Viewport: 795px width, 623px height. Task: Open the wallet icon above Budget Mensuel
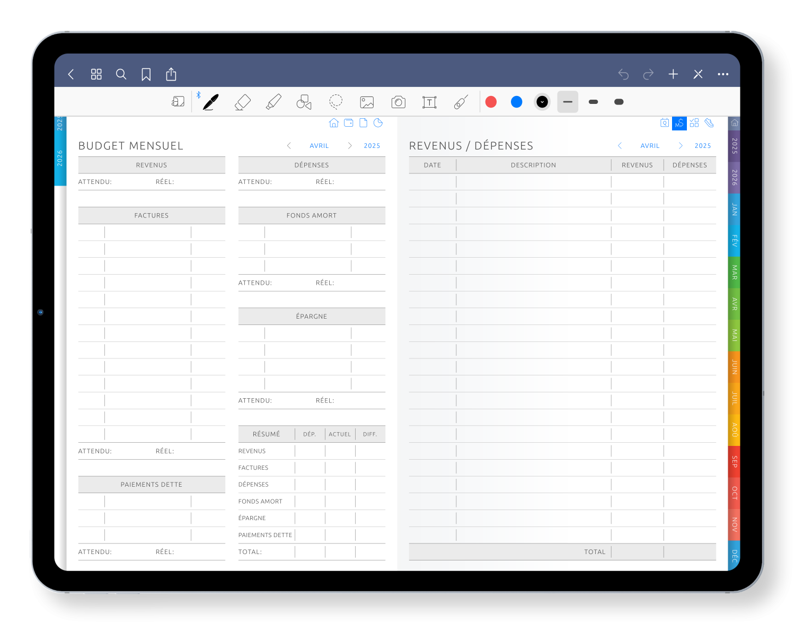(348, 123)
